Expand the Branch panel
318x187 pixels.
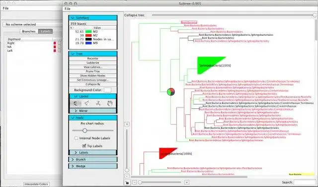93,159
